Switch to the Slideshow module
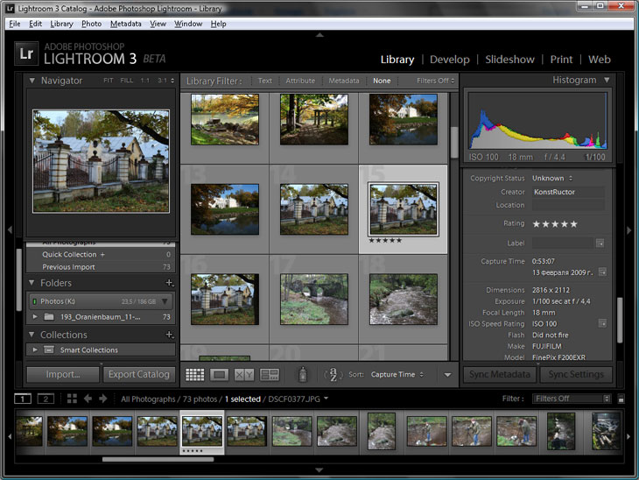 (x=509, y=60)
